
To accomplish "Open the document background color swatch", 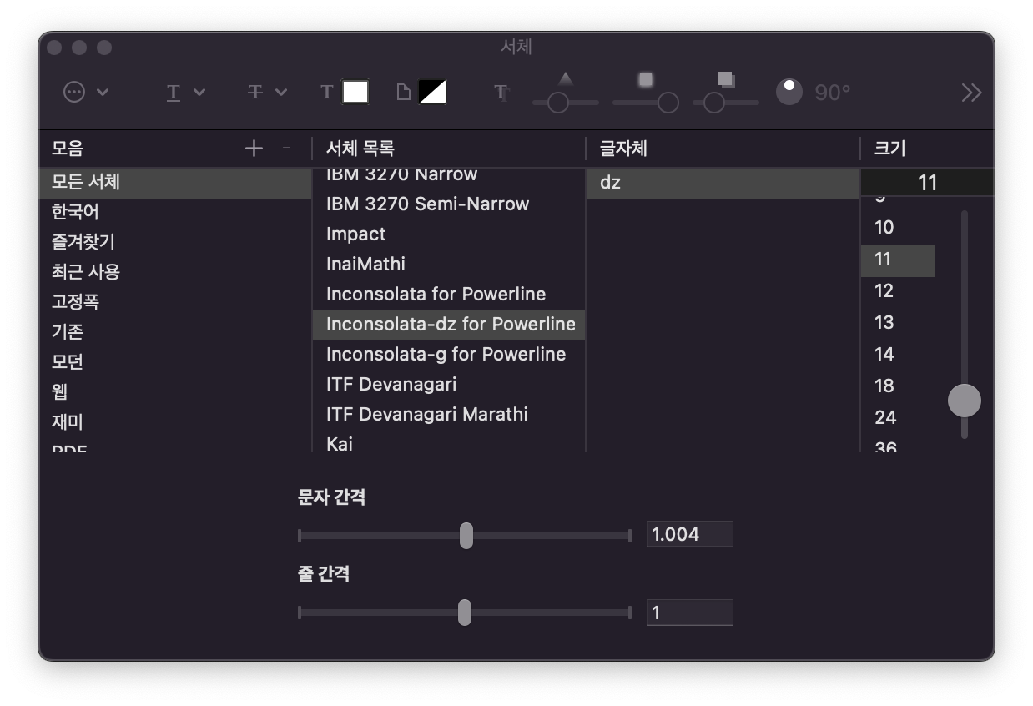I will coord(431,92).
